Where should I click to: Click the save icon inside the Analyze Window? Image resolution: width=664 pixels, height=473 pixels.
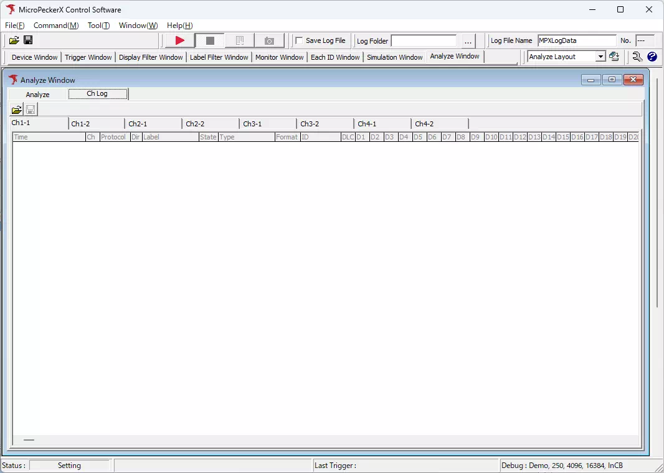(30, 109)
